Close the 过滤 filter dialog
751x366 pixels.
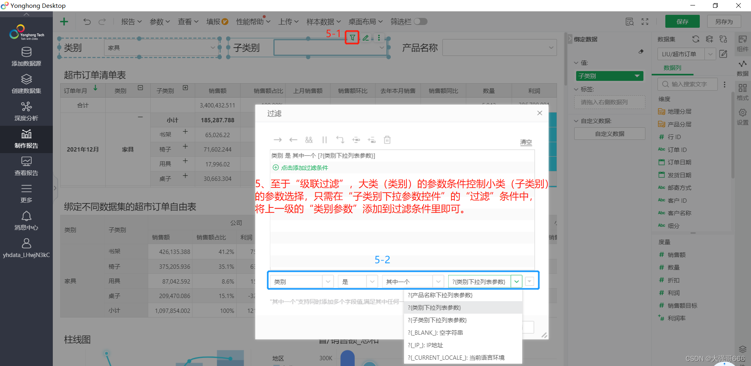[540, 113]
